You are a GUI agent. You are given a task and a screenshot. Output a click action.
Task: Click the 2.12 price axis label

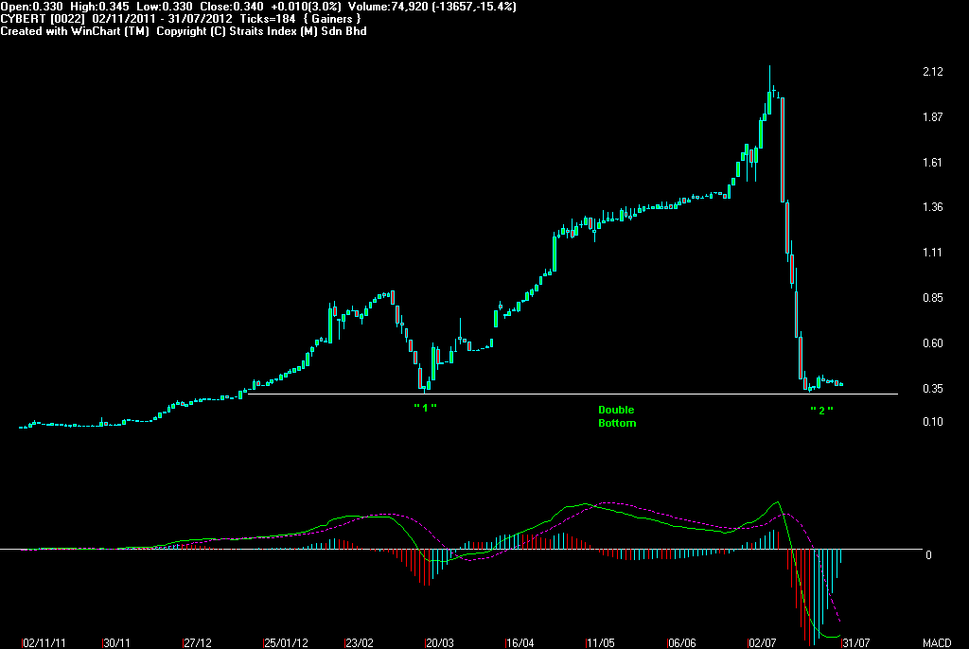pyautogui.click(x=932, y=72)
